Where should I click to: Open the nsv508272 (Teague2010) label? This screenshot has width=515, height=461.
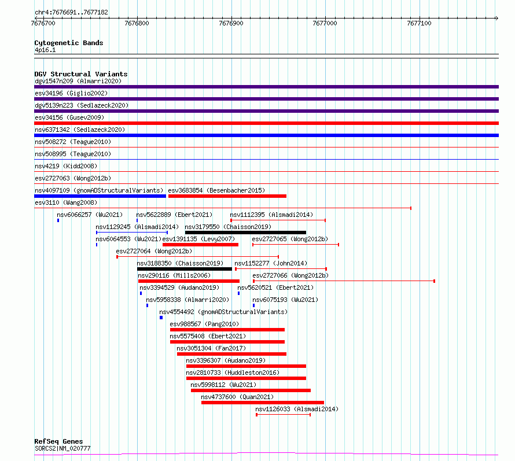coord(73,142)
